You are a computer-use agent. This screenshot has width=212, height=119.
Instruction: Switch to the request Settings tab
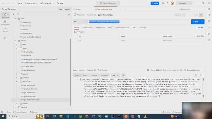[x=143, y=27]
